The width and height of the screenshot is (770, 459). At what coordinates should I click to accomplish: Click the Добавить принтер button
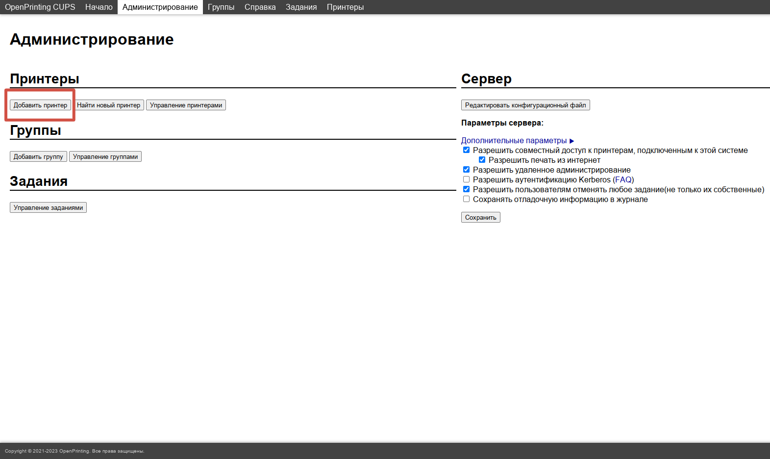coord(40,105)
